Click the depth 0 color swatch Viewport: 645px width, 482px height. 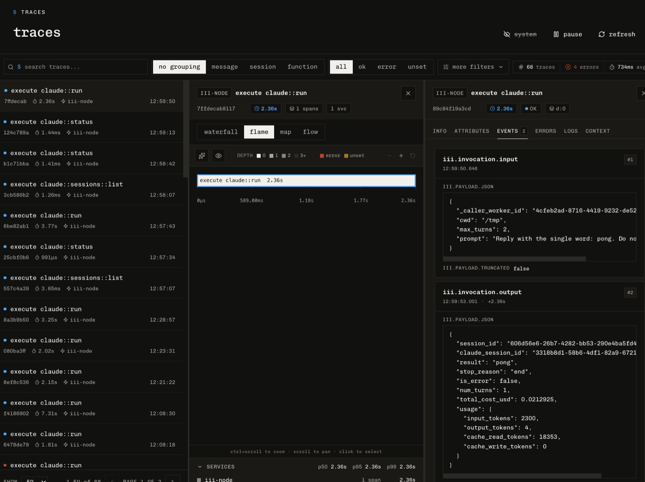259,156
